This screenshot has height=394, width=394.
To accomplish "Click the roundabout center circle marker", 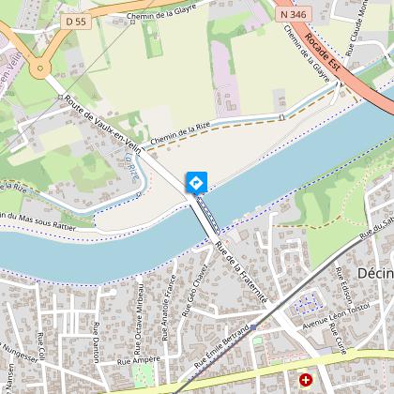I will tap(40, 68).
